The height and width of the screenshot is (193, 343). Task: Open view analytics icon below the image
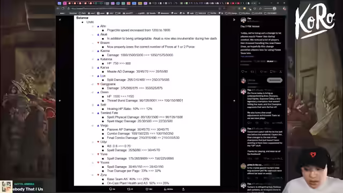click(x=165, y=189)
